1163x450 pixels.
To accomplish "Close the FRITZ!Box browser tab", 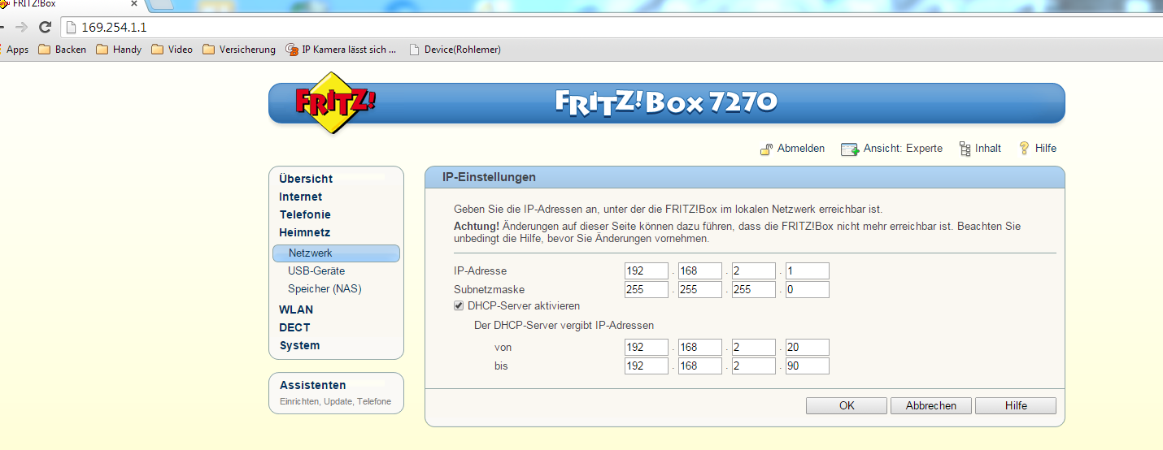I will 135,4.
